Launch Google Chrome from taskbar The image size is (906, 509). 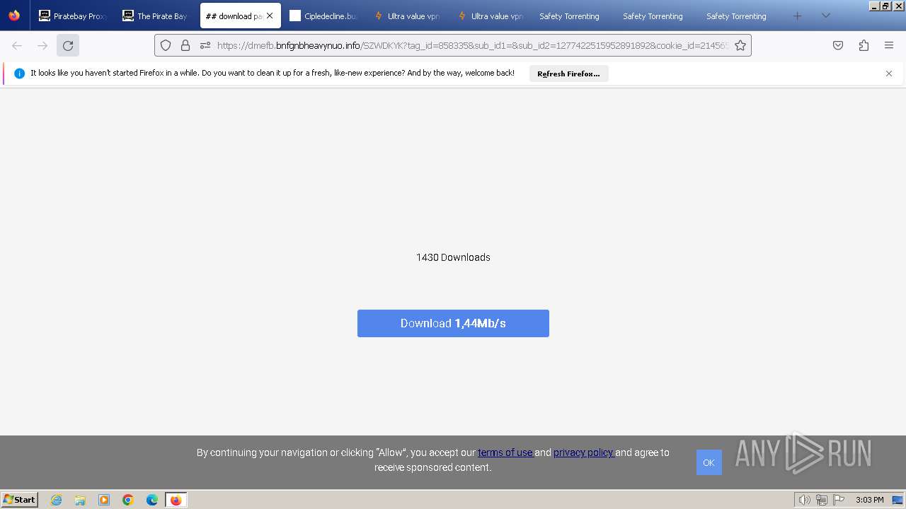(x=128, y=500)
